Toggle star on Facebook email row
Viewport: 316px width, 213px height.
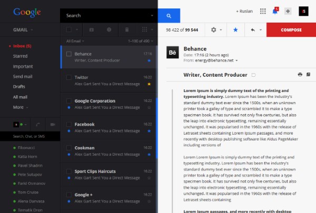point(149,131)
